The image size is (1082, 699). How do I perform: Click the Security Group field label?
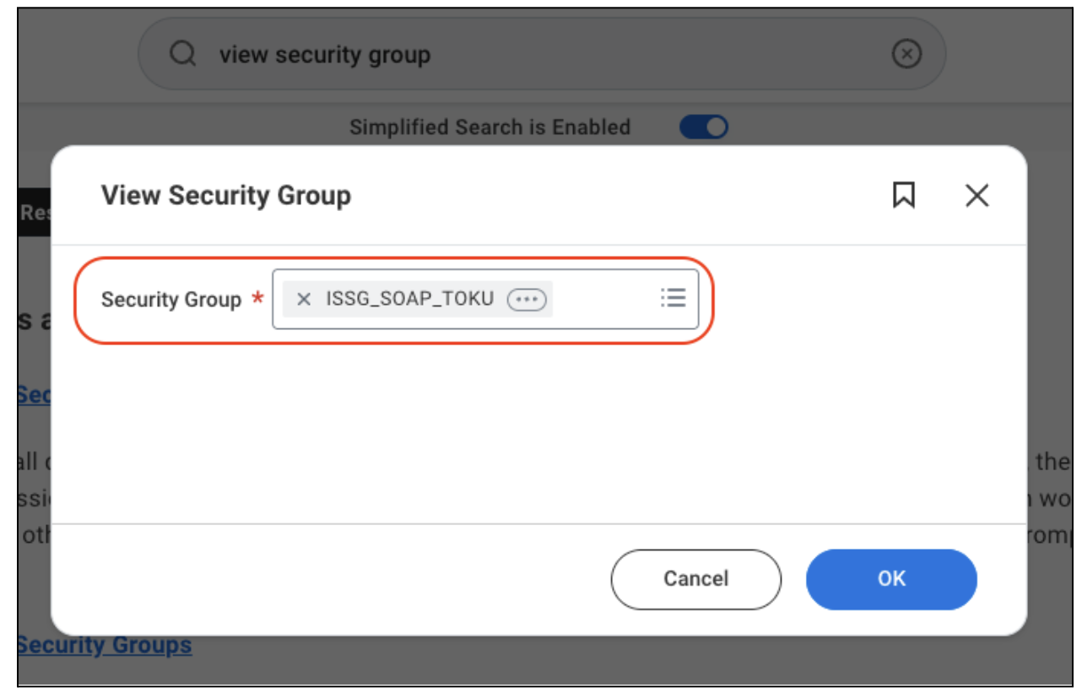(171, 300)
